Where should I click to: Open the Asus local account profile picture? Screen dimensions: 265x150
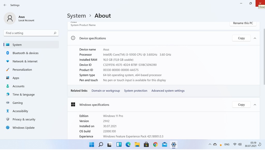point(10,18)
